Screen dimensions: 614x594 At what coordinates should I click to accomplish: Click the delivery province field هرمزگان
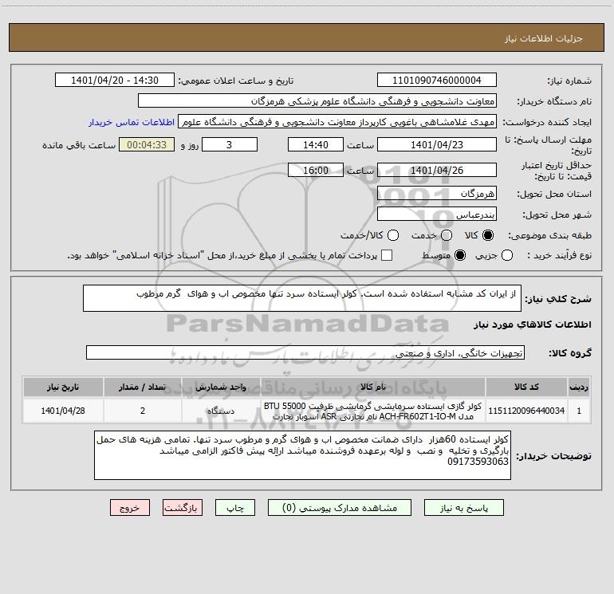click(437, 193)
